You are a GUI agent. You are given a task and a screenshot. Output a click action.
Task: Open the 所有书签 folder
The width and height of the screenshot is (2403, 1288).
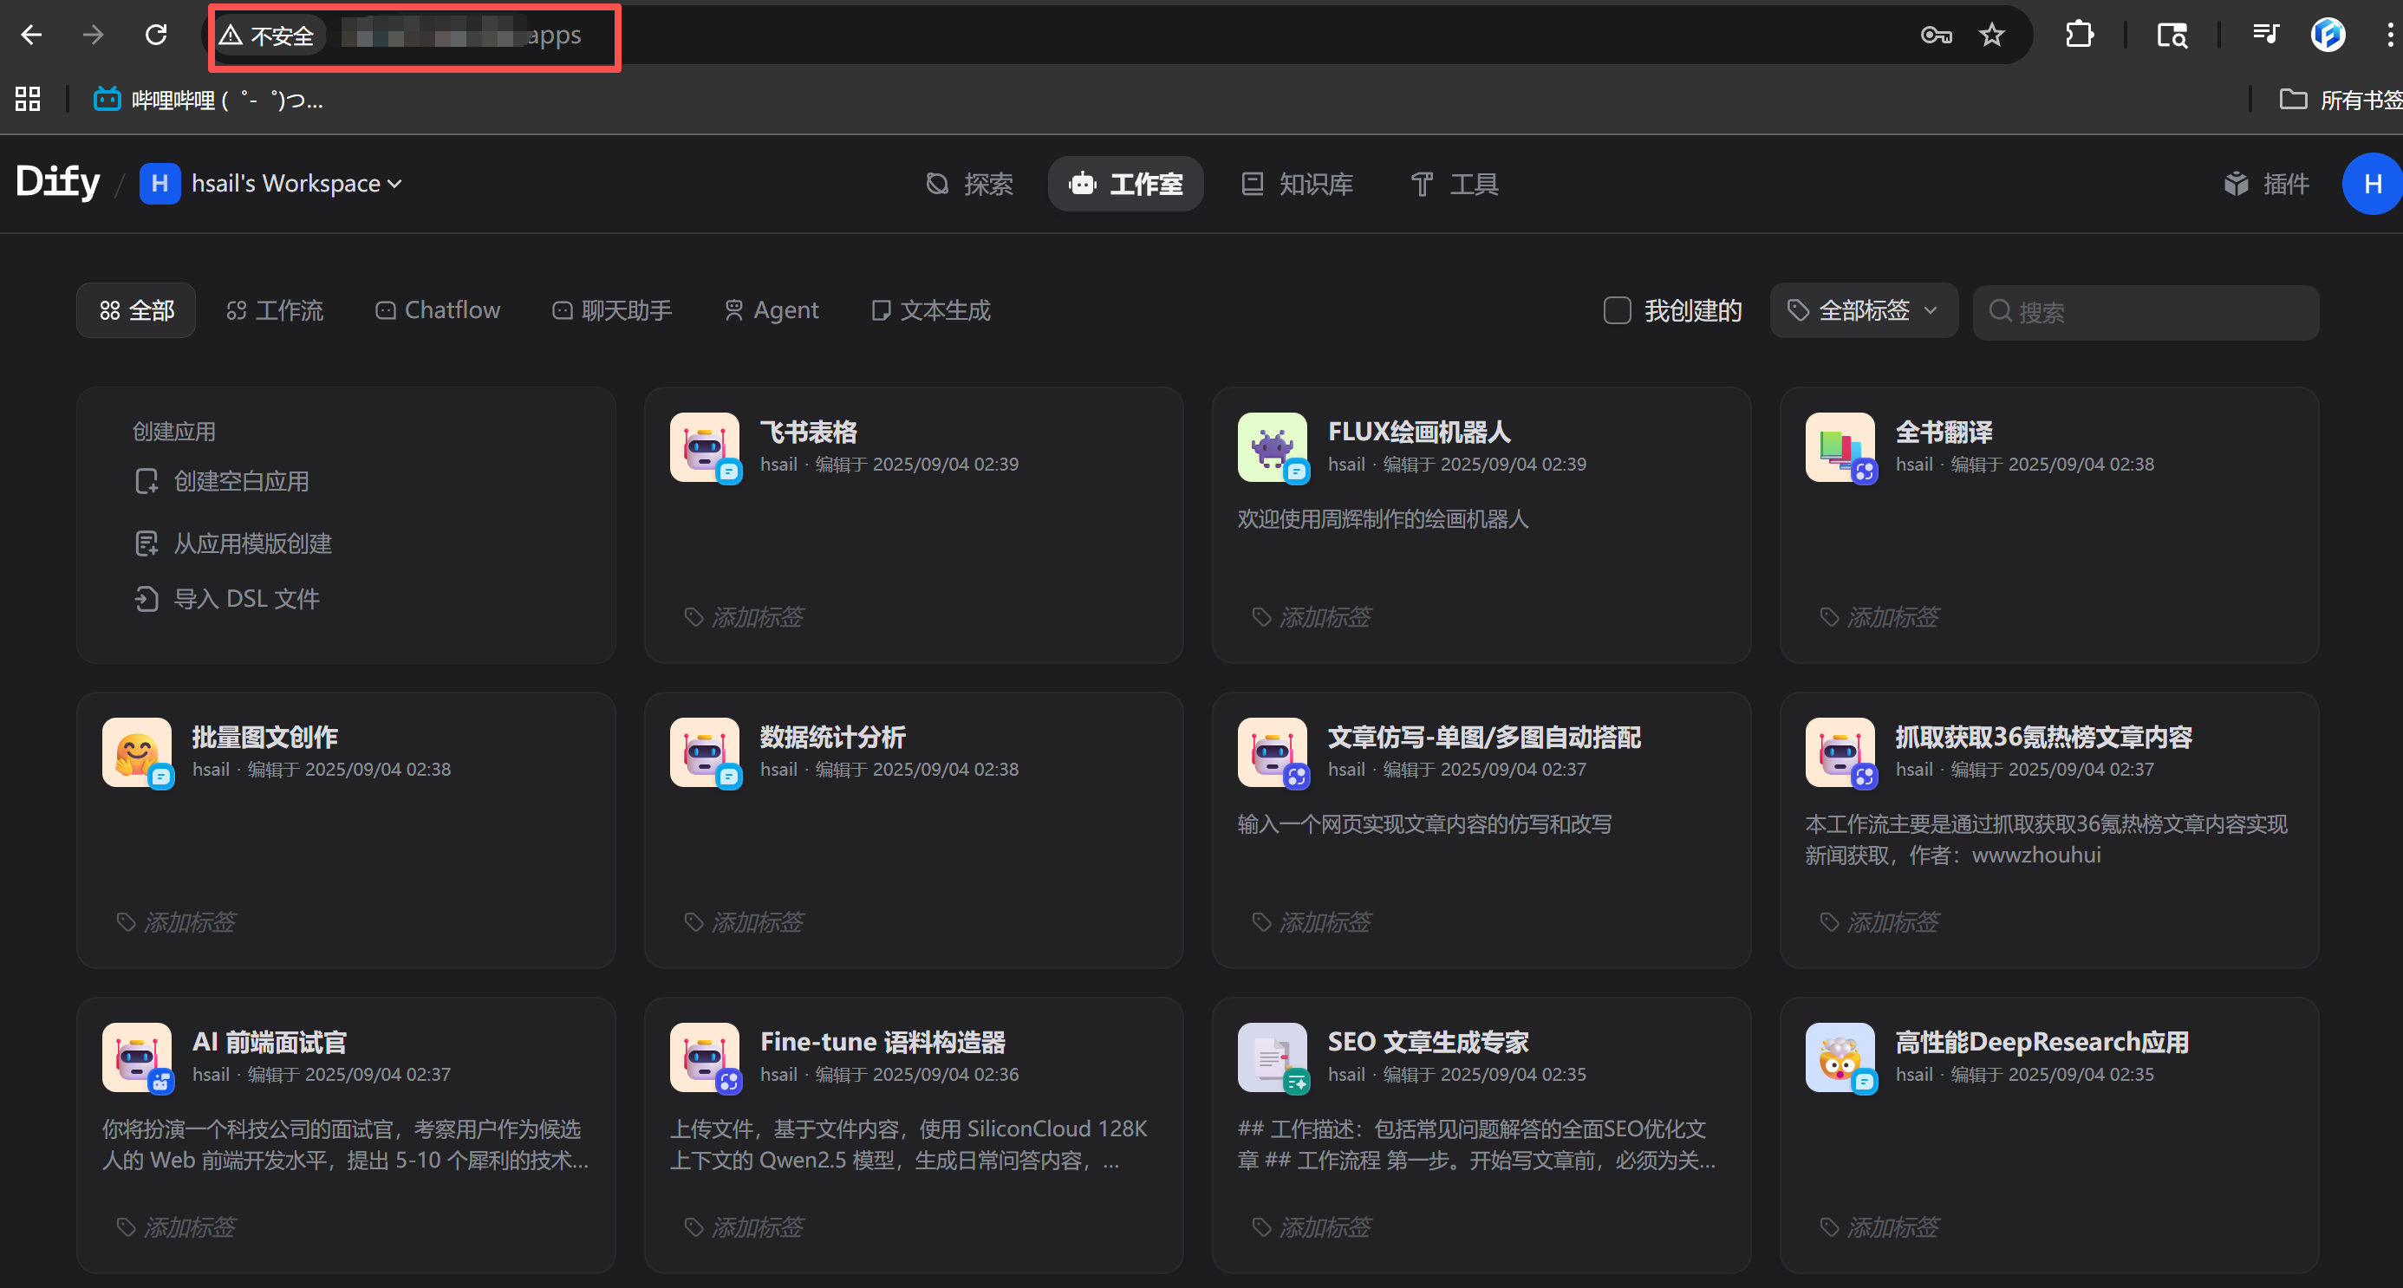[2341, 100]
